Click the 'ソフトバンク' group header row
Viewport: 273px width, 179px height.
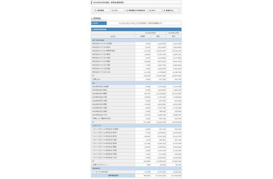136,126
